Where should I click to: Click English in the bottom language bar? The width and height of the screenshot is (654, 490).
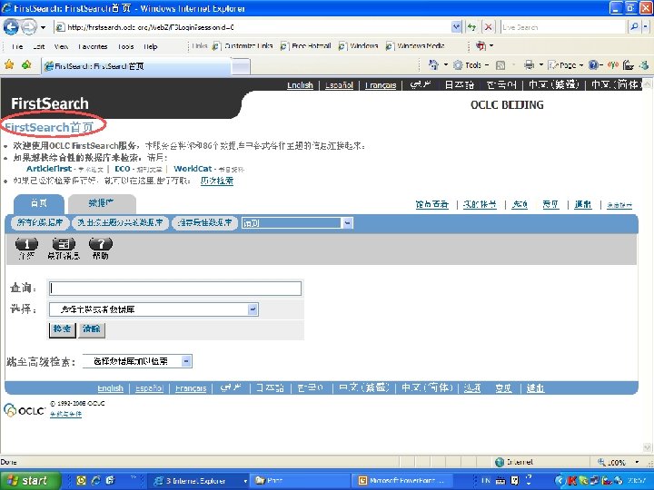[x=110, y=388]
